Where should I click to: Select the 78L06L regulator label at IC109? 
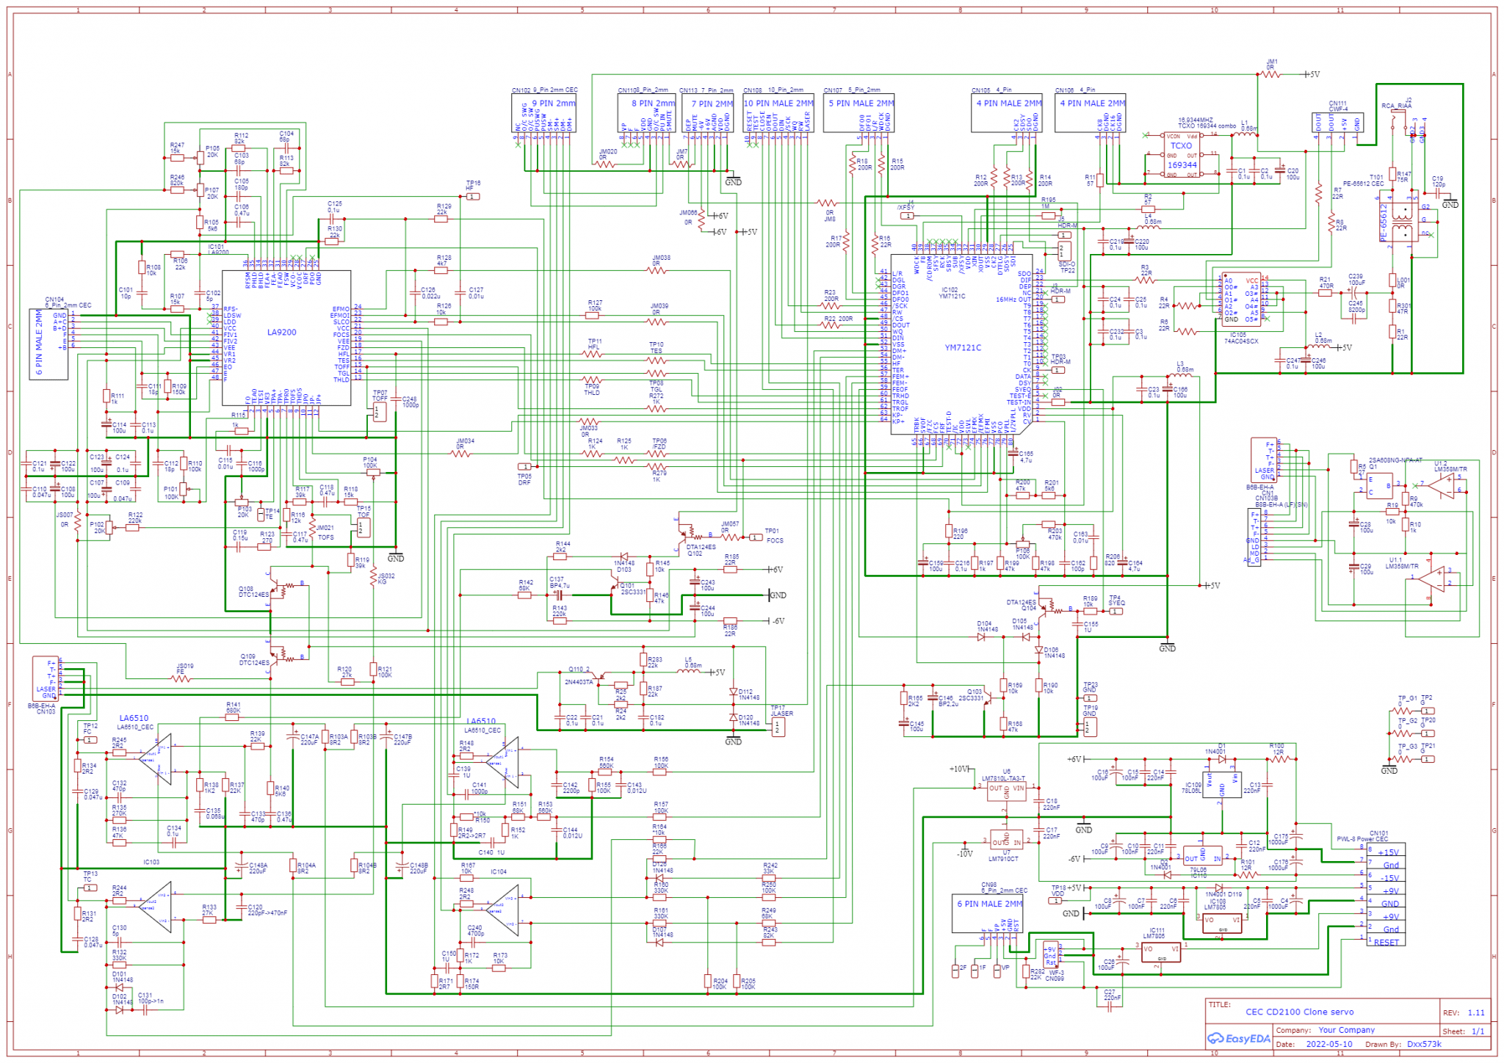click(1193, 791)
